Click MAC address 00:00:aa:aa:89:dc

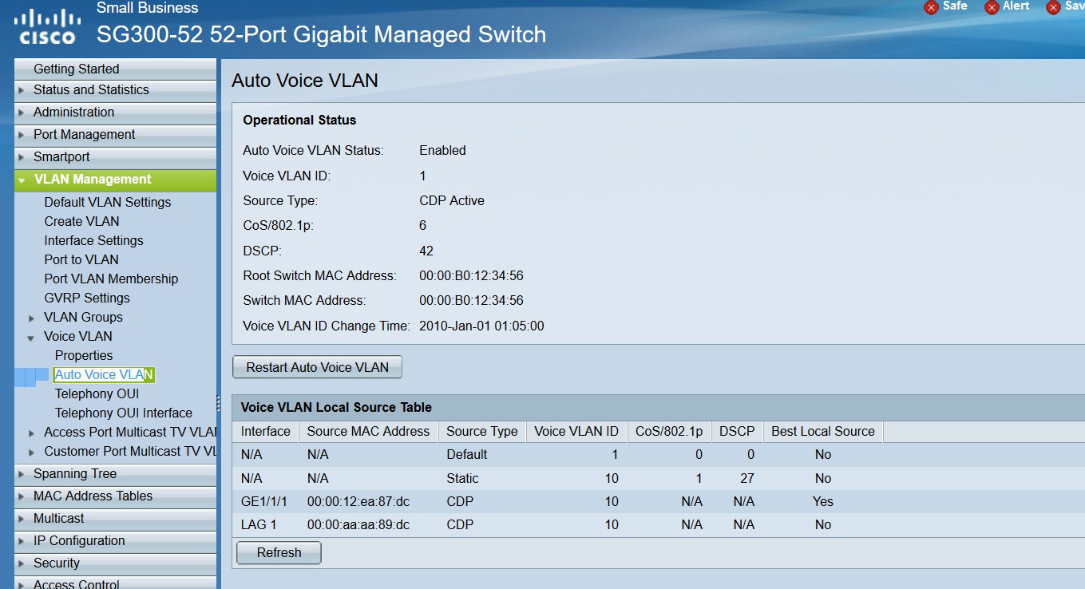[x=358, y=524]
